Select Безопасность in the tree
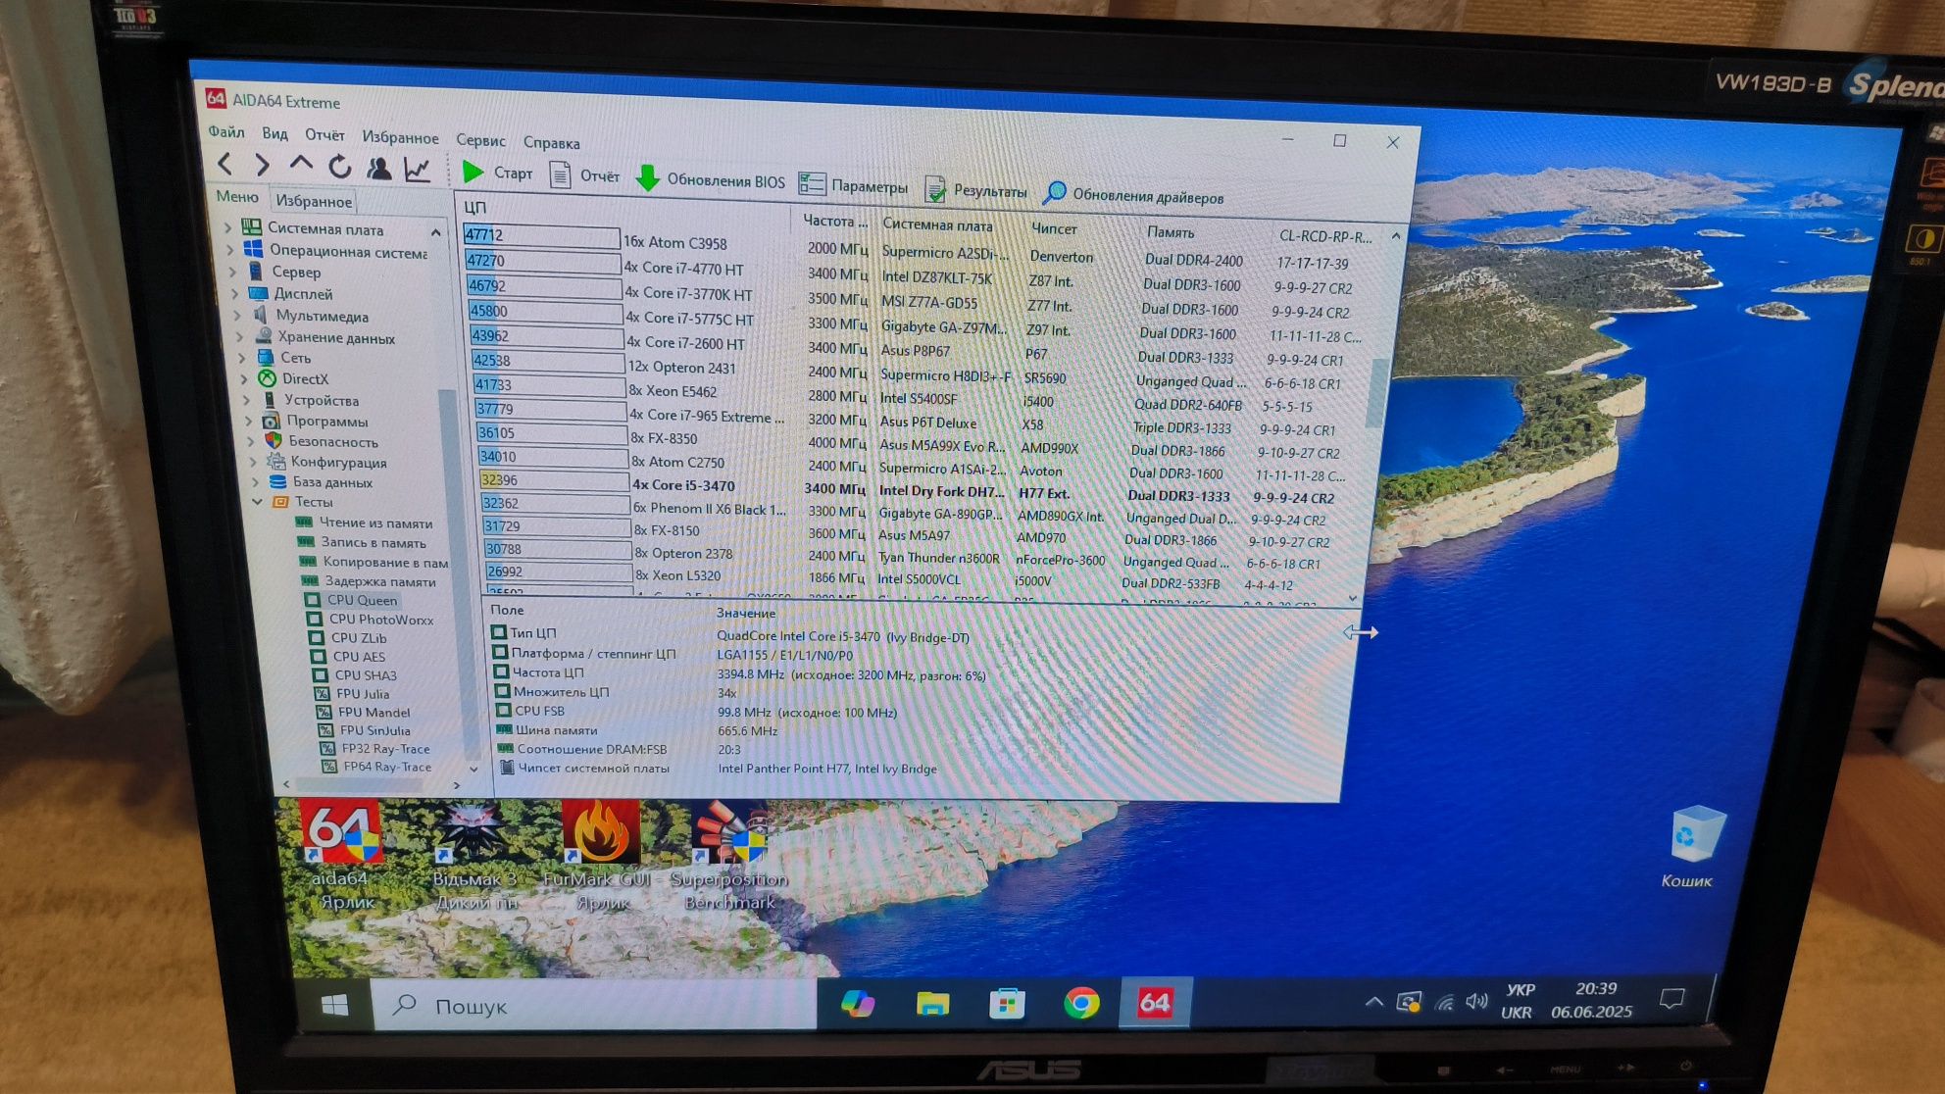1945x1094 pixels. click(332, 441)
